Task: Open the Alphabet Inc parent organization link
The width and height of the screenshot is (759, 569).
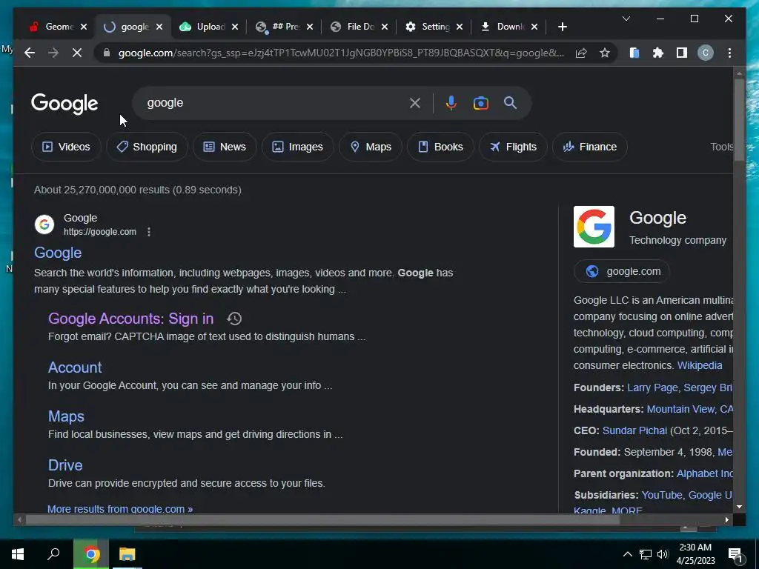Action: point(704,473)
